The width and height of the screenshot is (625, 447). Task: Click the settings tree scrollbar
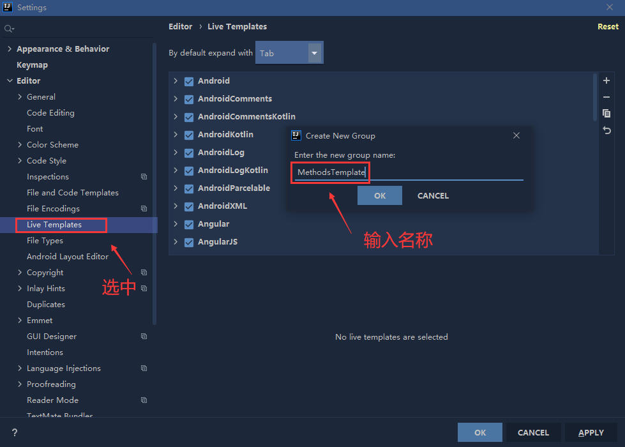pyautogui.click(x=154, y=183)
